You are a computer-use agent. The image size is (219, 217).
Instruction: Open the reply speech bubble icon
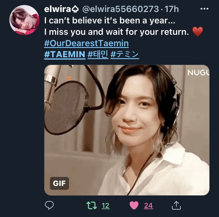(49, 205)
